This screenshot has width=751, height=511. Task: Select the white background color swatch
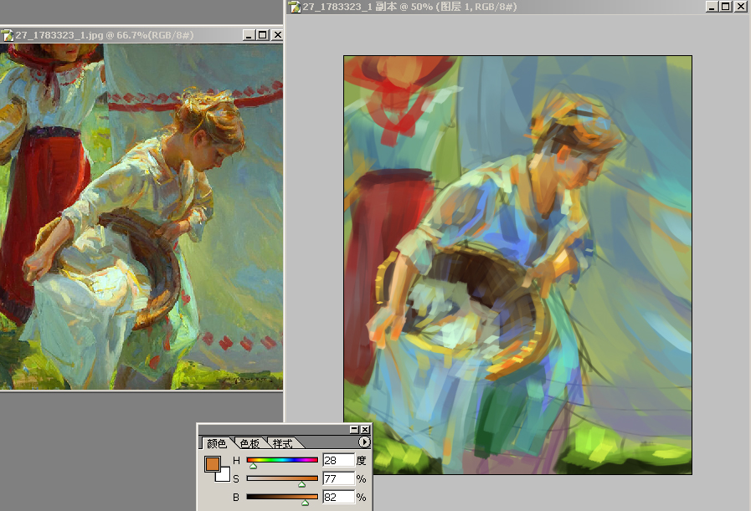tap(224, 475)
